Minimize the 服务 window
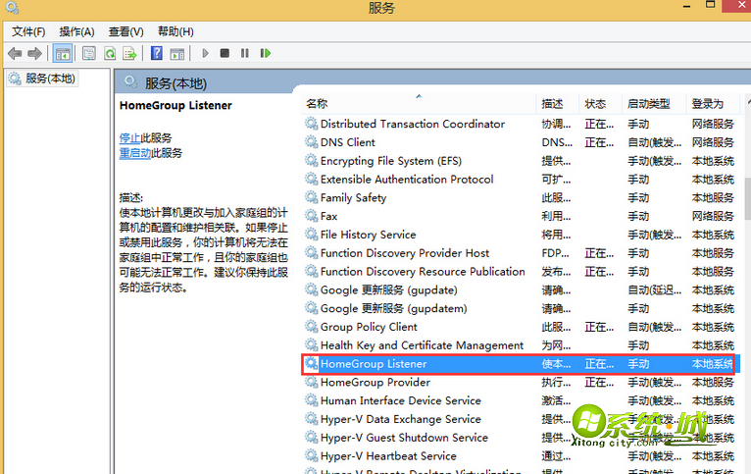 tap(687, 6)
